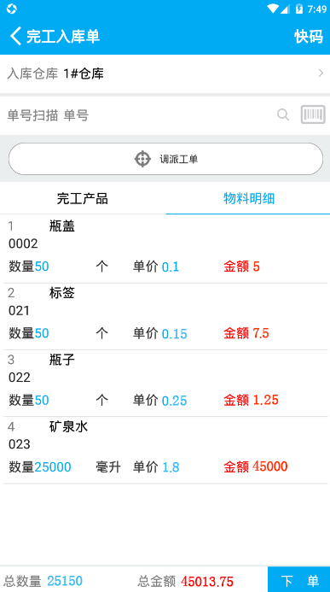Edit the 瓶子 unit price 0.25
Viewport: 330px width, 592px height.
175,401
